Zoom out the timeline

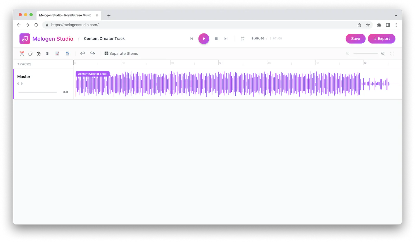[x=348, y=54]
